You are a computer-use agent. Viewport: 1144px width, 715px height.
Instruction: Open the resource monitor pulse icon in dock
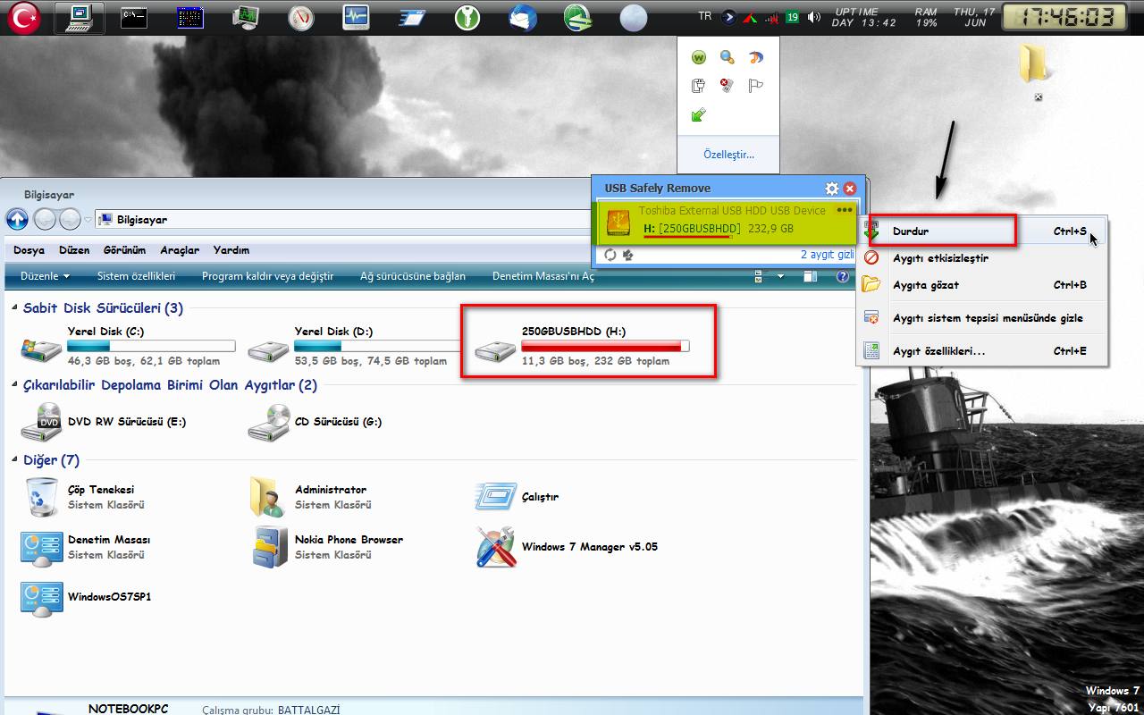click(x=357, y=16)
